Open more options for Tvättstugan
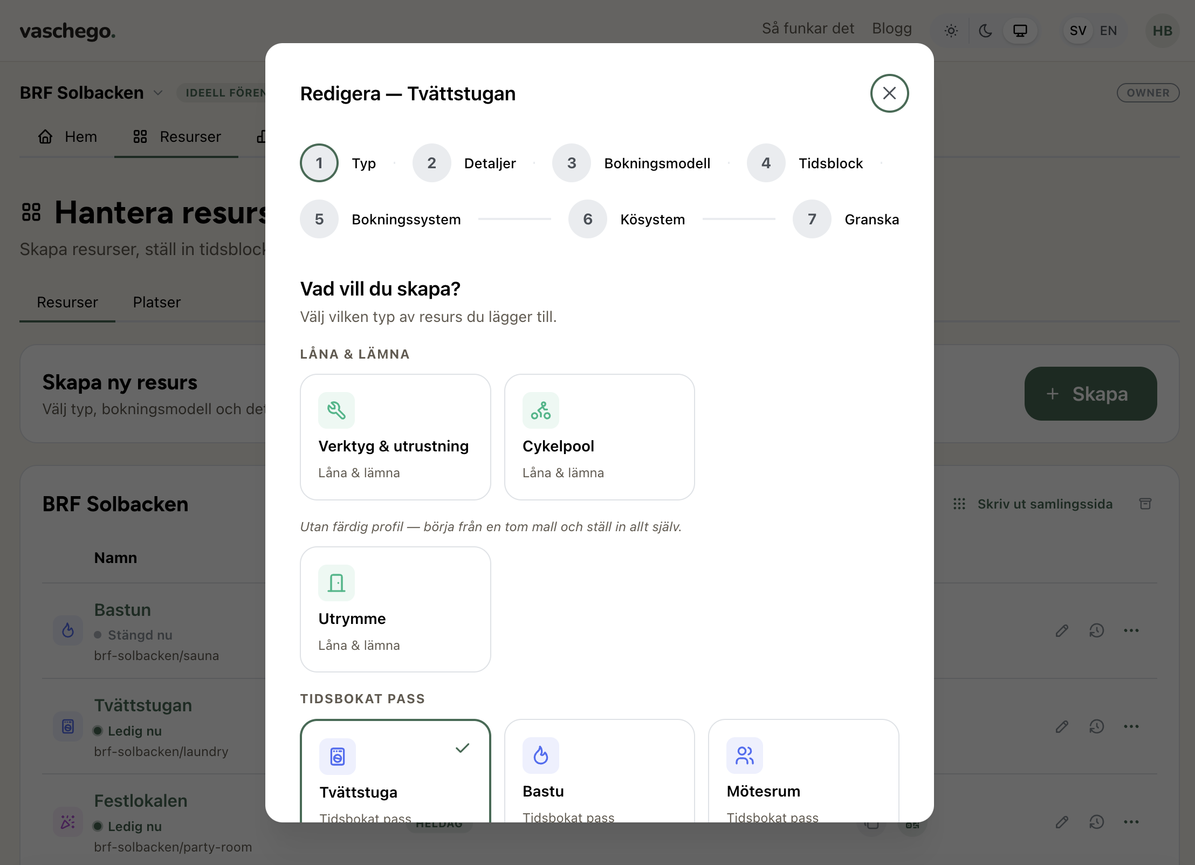The height and width of the screenshot is (865, 1195). click(x=1131, y=726)
